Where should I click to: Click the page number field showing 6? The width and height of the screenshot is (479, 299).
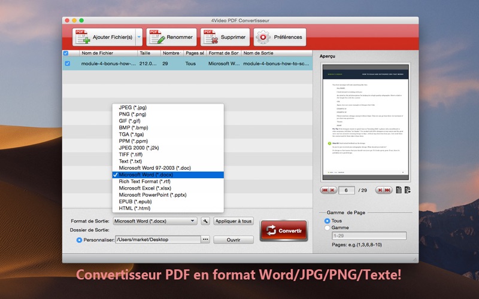(x=347, y=190)
